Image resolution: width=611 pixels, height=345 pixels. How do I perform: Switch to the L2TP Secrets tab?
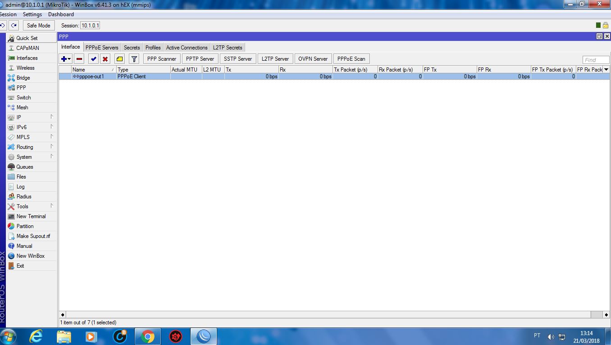[228, 48]
